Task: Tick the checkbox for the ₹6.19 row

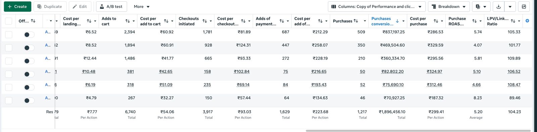Action: 9,87
